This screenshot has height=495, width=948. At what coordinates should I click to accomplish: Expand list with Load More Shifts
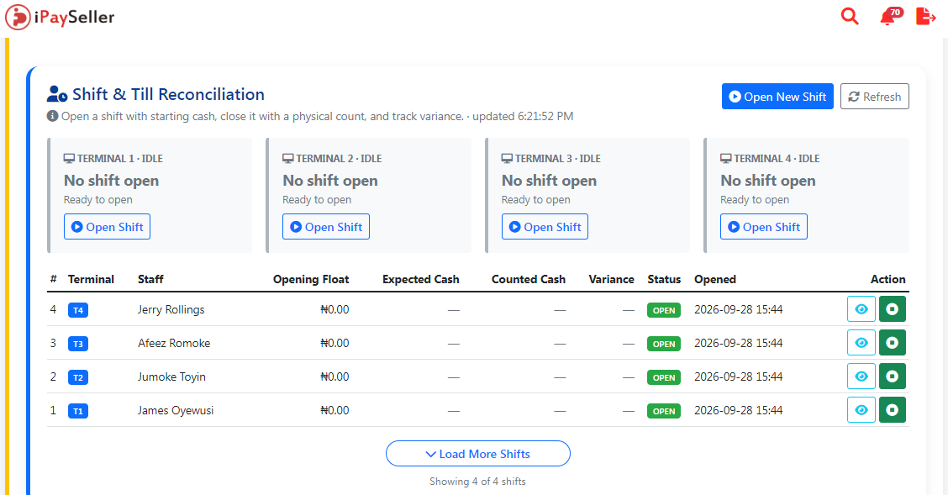[477, 454]
